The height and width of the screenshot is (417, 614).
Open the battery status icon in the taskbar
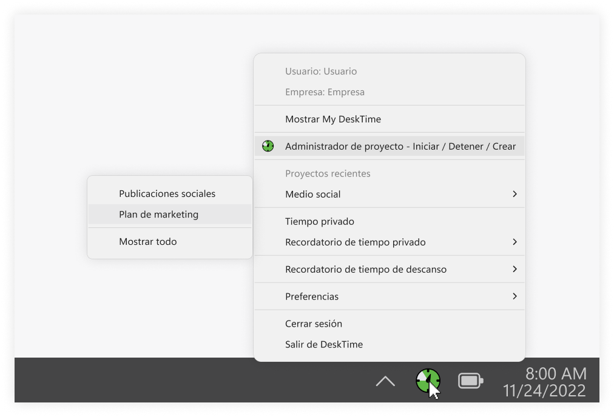(x=470, y=381)
